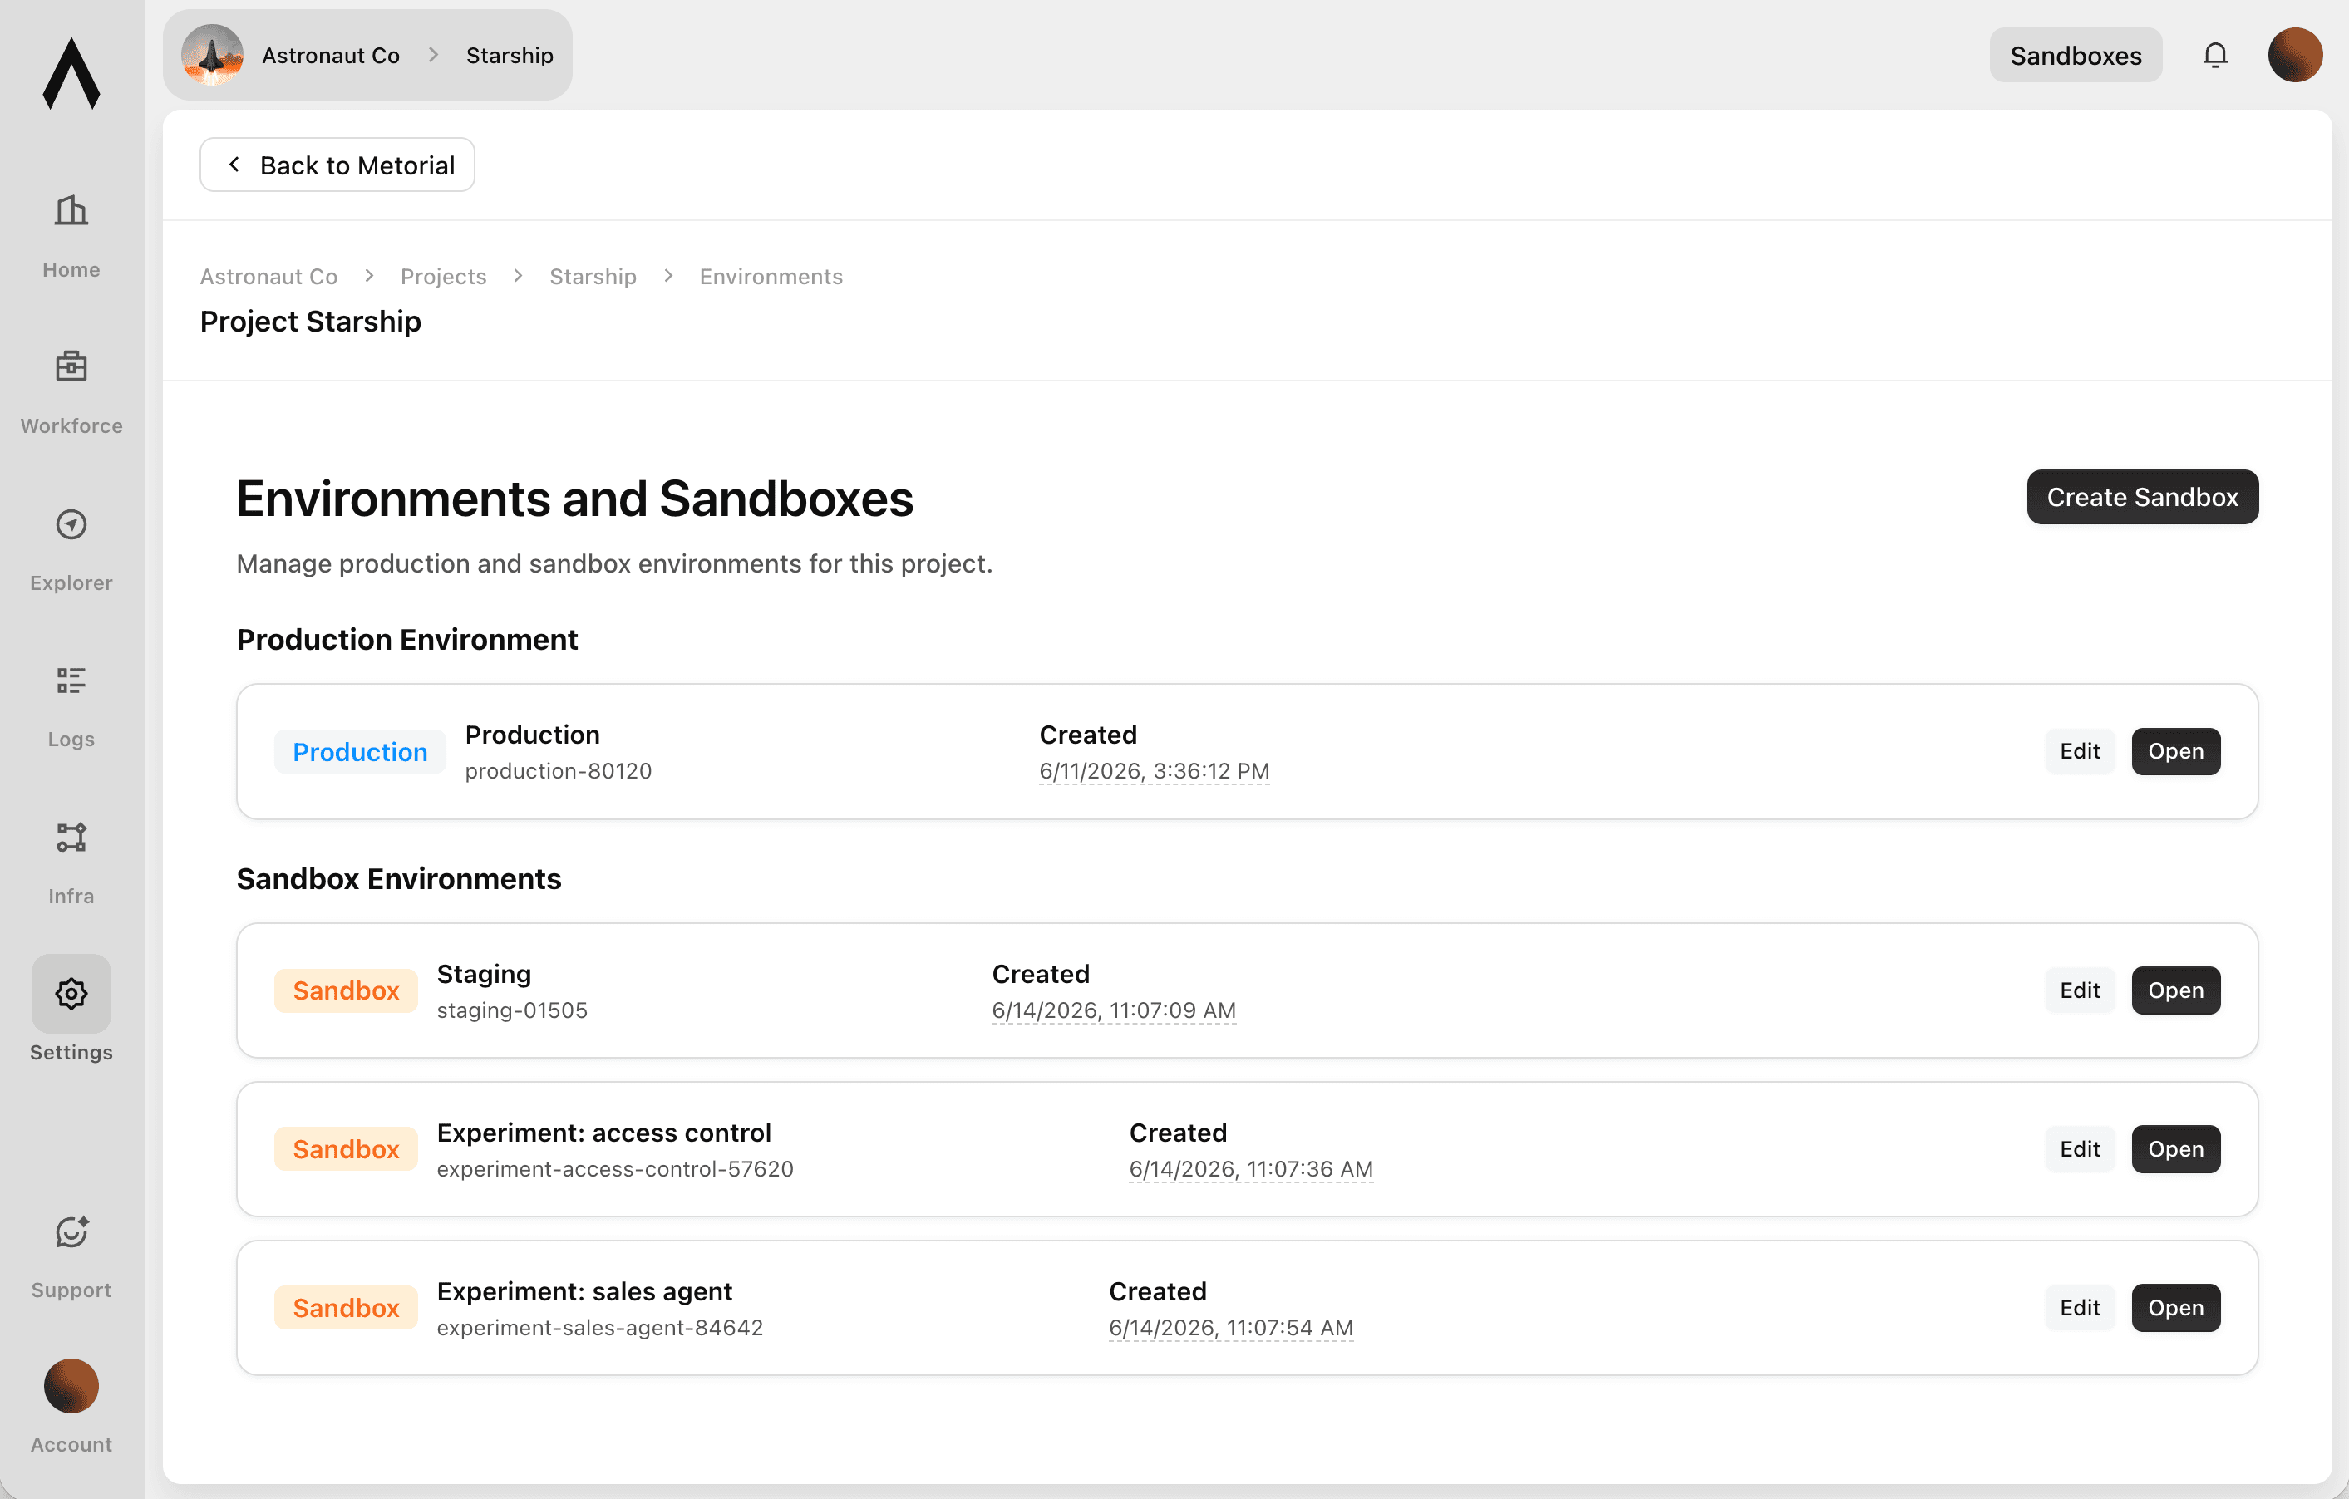
Task: Edit the Production environment
Action: [x=2079, y=751]
